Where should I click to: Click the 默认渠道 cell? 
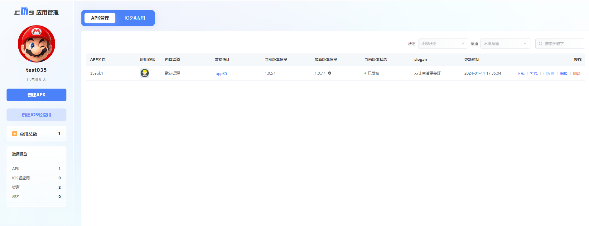click(x=172, y=73)
